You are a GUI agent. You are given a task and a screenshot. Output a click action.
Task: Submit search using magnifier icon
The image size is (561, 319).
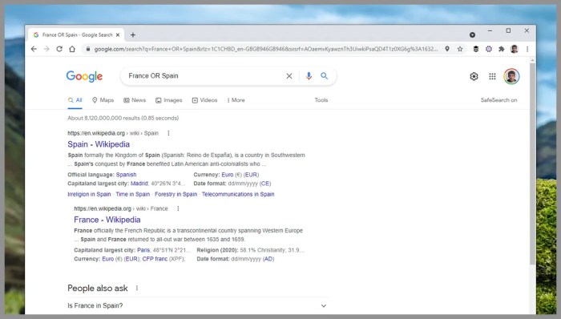coord(324,76)
